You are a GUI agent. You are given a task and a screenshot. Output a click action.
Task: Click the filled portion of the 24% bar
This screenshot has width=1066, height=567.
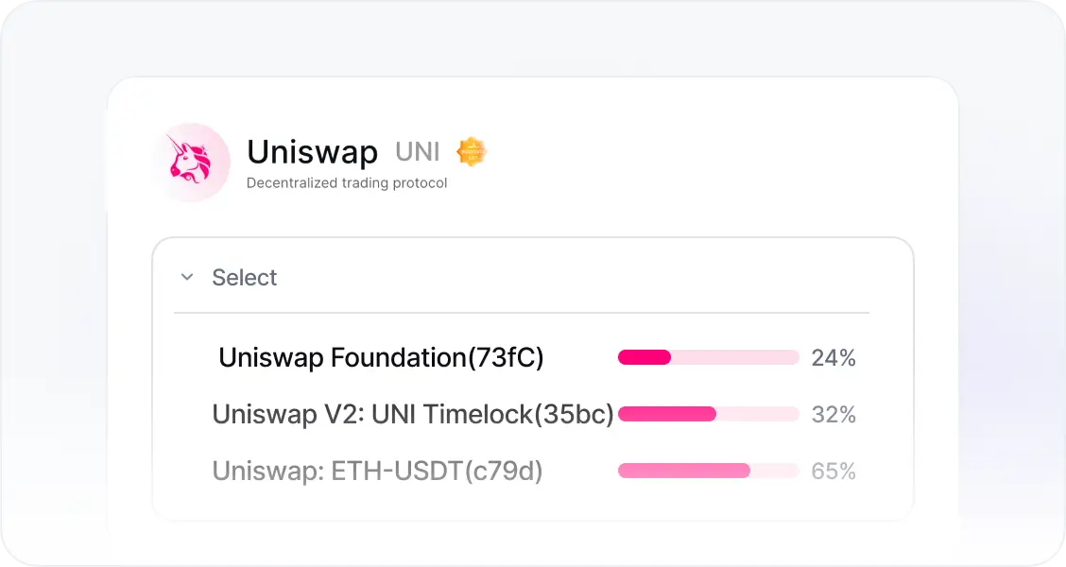pyautogui.click(x=645, y=357)
